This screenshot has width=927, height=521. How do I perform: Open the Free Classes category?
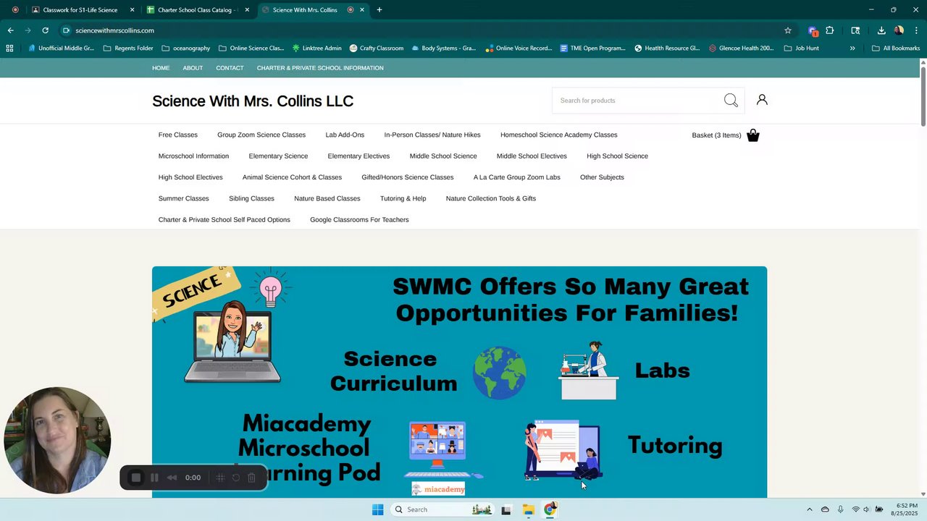178,135
